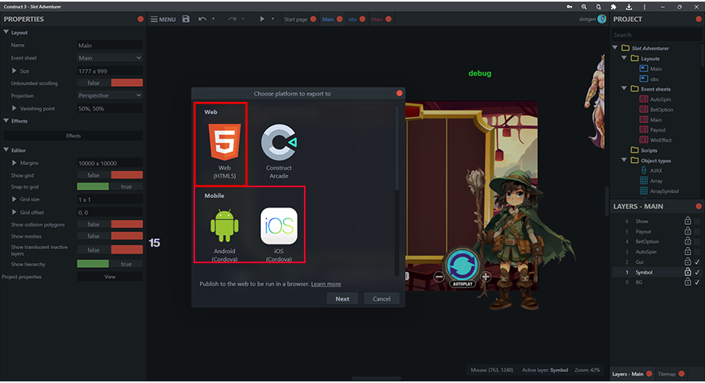Expand the Vanishing point property
Screen dimensions: 705x383
coord(14,108)
